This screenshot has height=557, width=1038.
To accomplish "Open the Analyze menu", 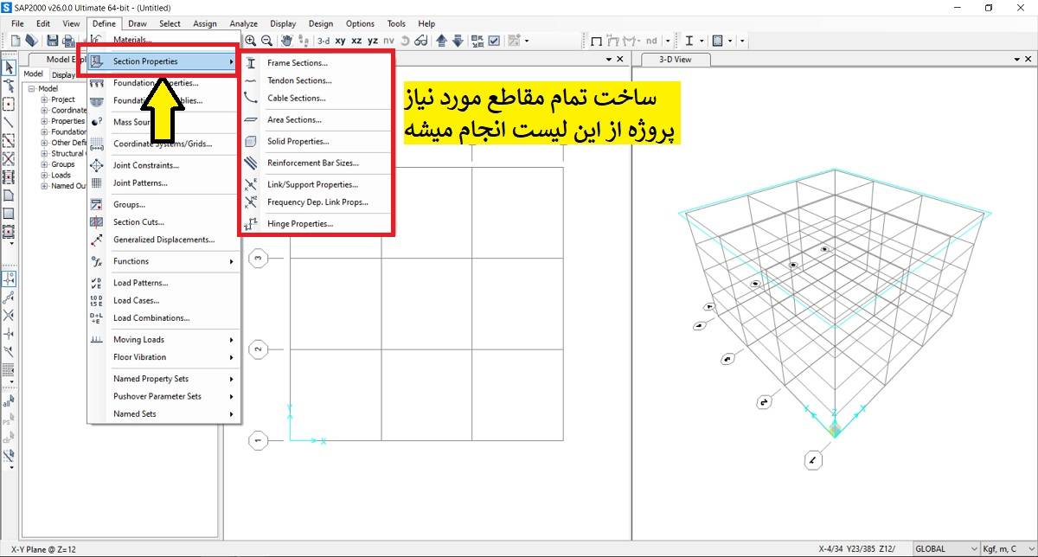I will [x=244, y=23].
